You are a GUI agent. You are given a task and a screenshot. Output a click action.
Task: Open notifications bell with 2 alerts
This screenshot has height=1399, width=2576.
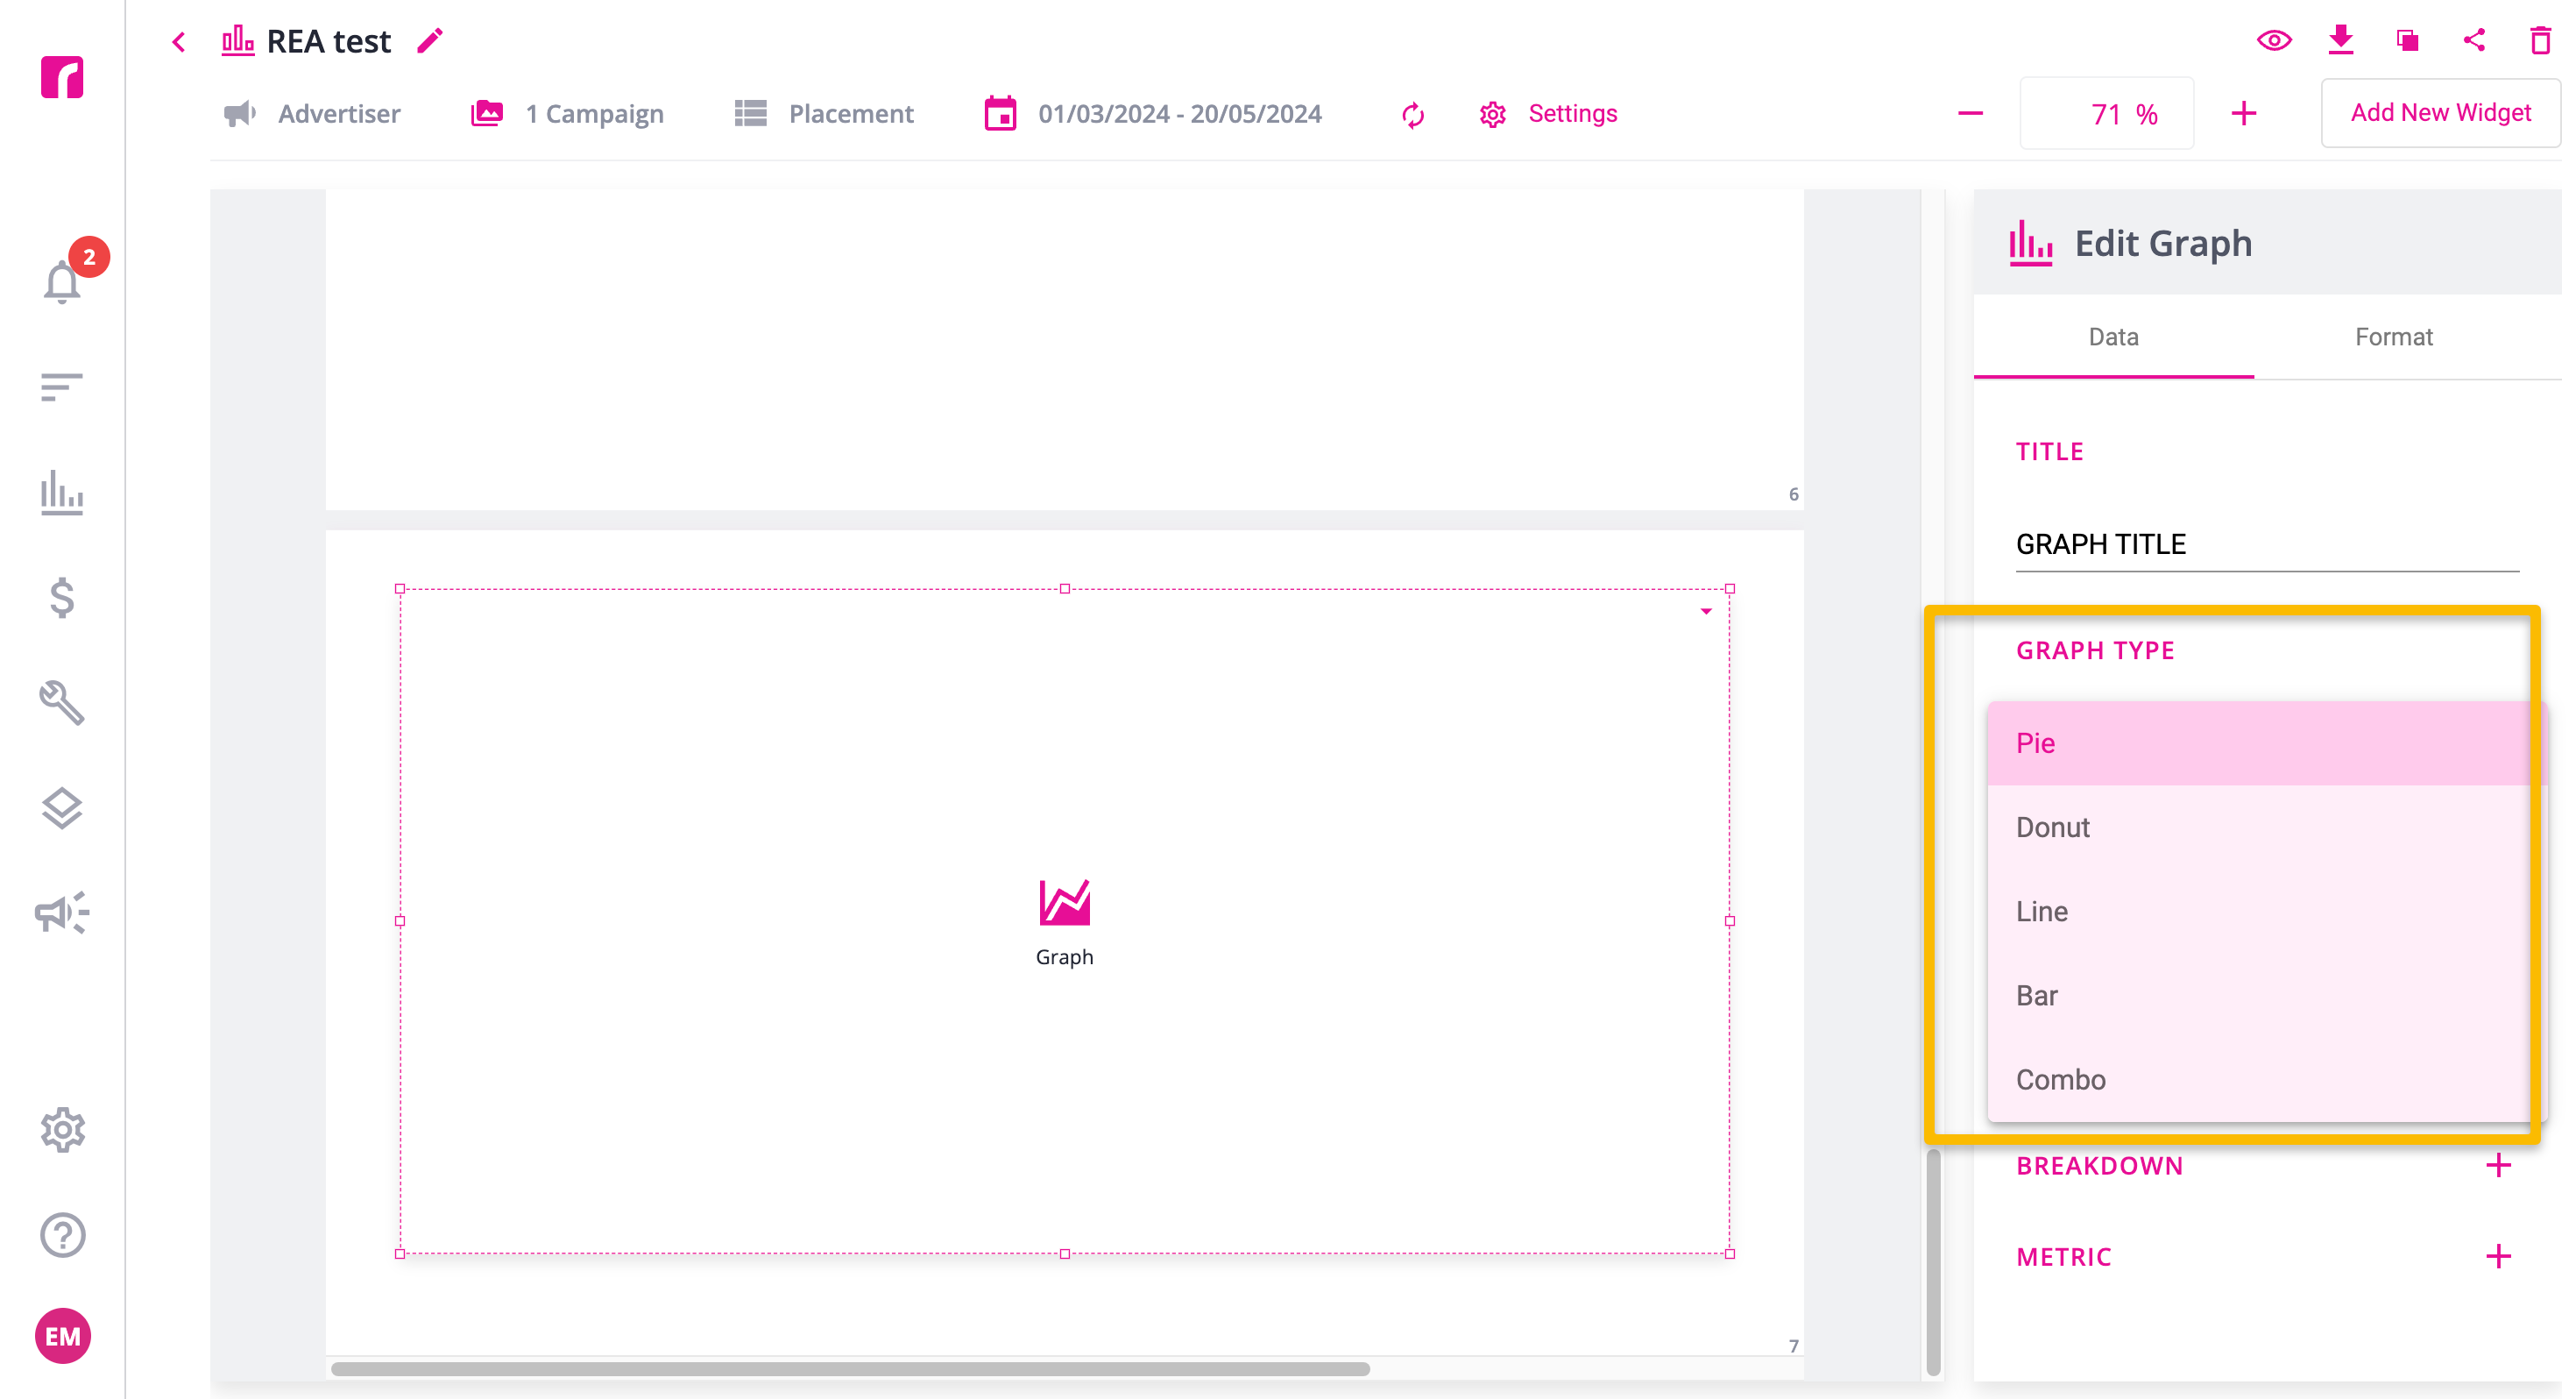tap(63, 281)
